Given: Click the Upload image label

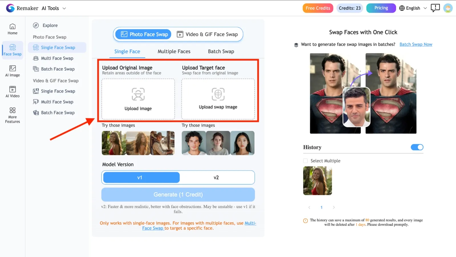Looking at the screenshot, I should 138,109.
